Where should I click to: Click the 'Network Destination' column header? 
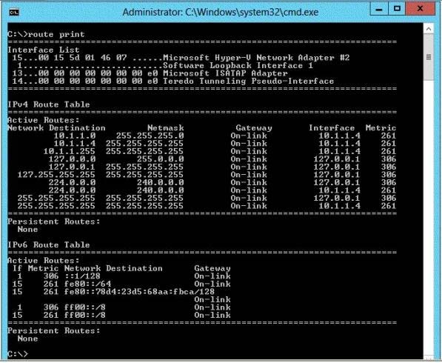pos(56,128)
